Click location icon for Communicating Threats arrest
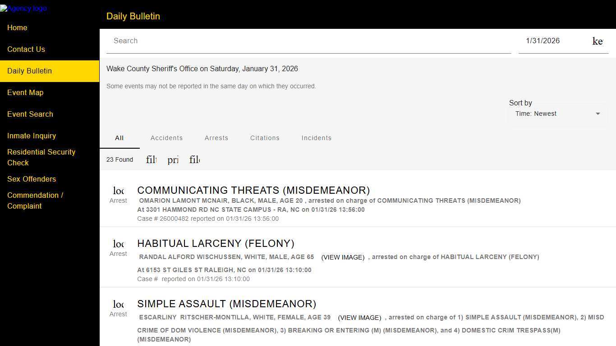The height and width of the screenshot is (346, 616). pos(118,191)
